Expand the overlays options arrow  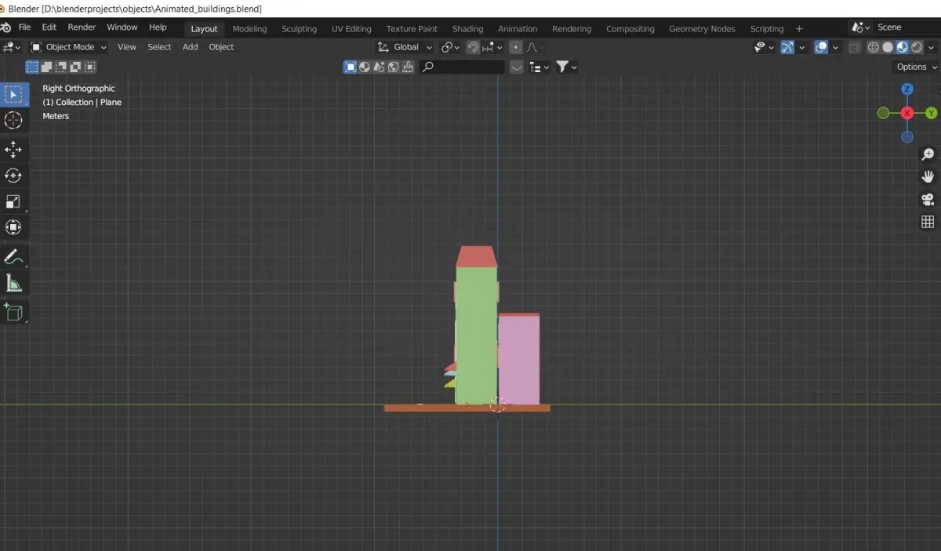pyautogui.click(x=834, y=47)
